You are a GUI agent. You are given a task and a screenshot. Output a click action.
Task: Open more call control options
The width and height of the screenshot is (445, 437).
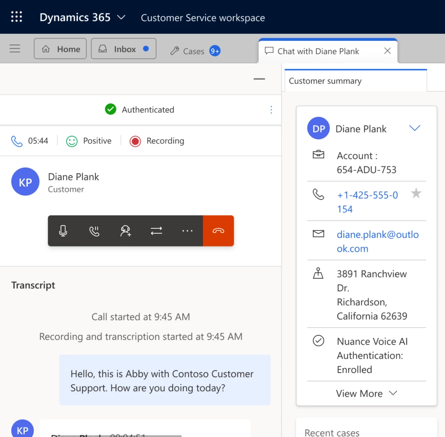187,230
